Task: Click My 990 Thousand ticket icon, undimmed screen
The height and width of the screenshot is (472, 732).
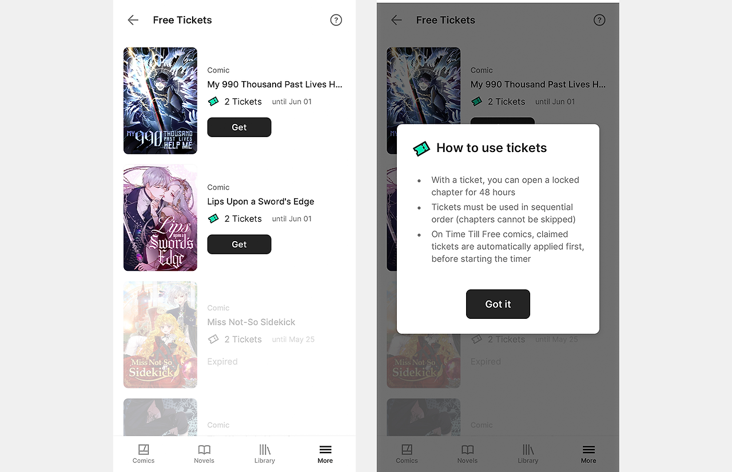Action: (x=213, y=102)
